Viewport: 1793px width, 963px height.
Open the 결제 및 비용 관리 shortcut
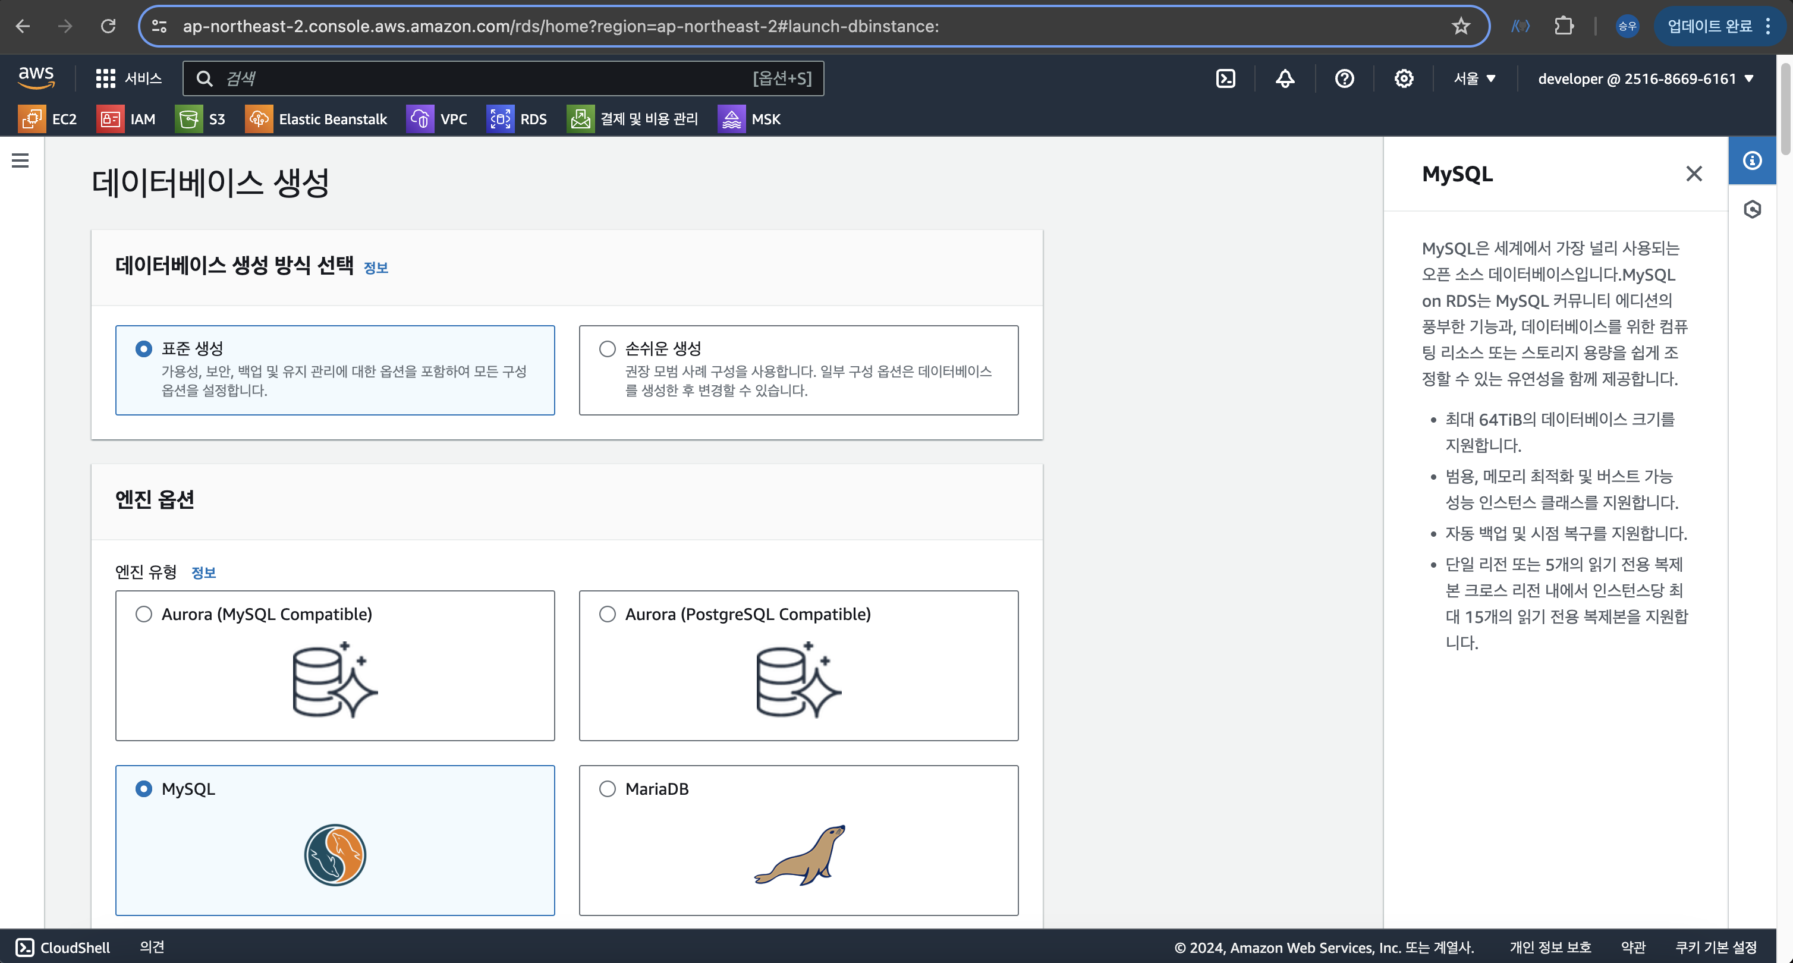pyautogui.click(x=632, y=119)
